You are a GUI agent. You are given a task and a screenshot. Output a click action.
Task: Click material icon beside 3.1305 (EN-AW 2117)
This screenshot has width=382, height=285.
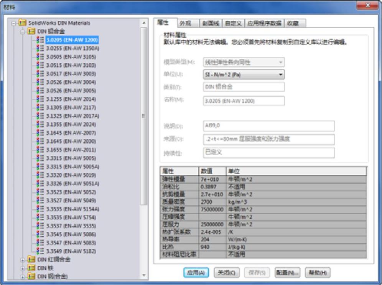pyautogui.click(x=40, y=107)
